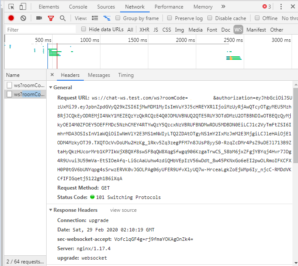Stop recording network log red button
The height and width of the screenshot is (266, 298).
click(11, 18)
